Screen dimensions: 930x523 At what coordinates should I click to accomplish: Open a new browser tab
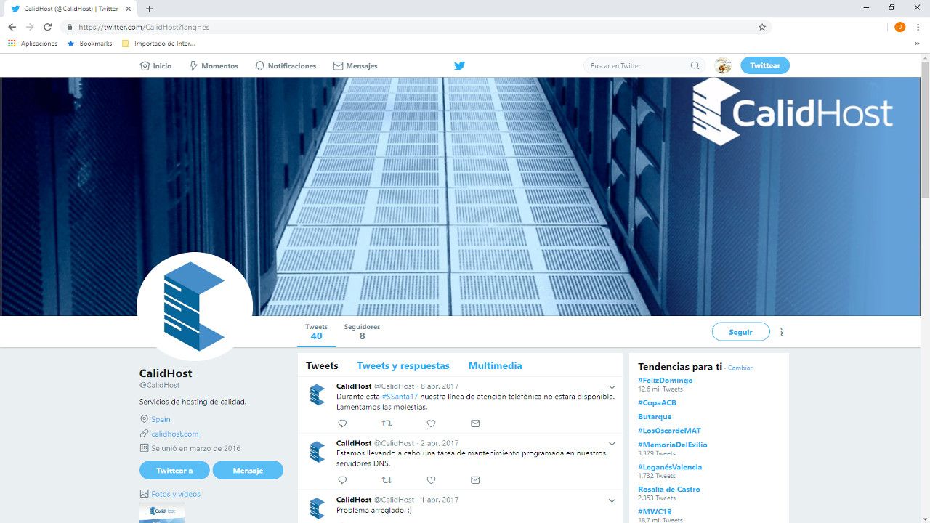(150, 9)
